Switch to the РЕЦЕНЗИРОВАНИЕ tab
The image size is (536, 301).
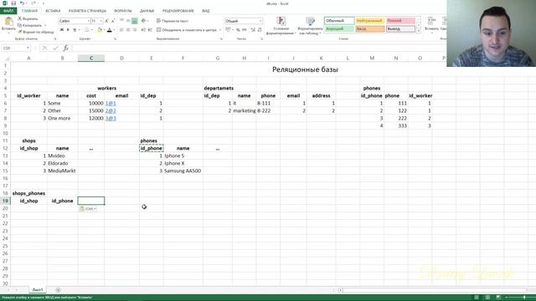(x=178, y=11)
